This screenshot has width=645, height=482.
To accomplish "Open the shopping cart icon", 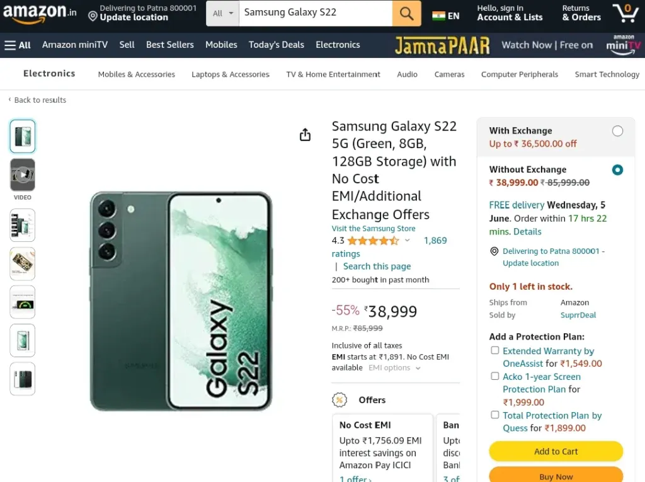I will (x=626, y=13).
